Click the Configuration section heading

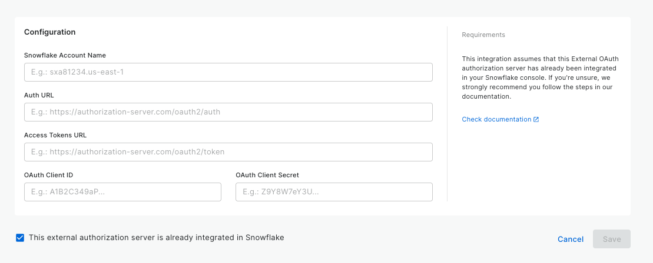point(49,32)
